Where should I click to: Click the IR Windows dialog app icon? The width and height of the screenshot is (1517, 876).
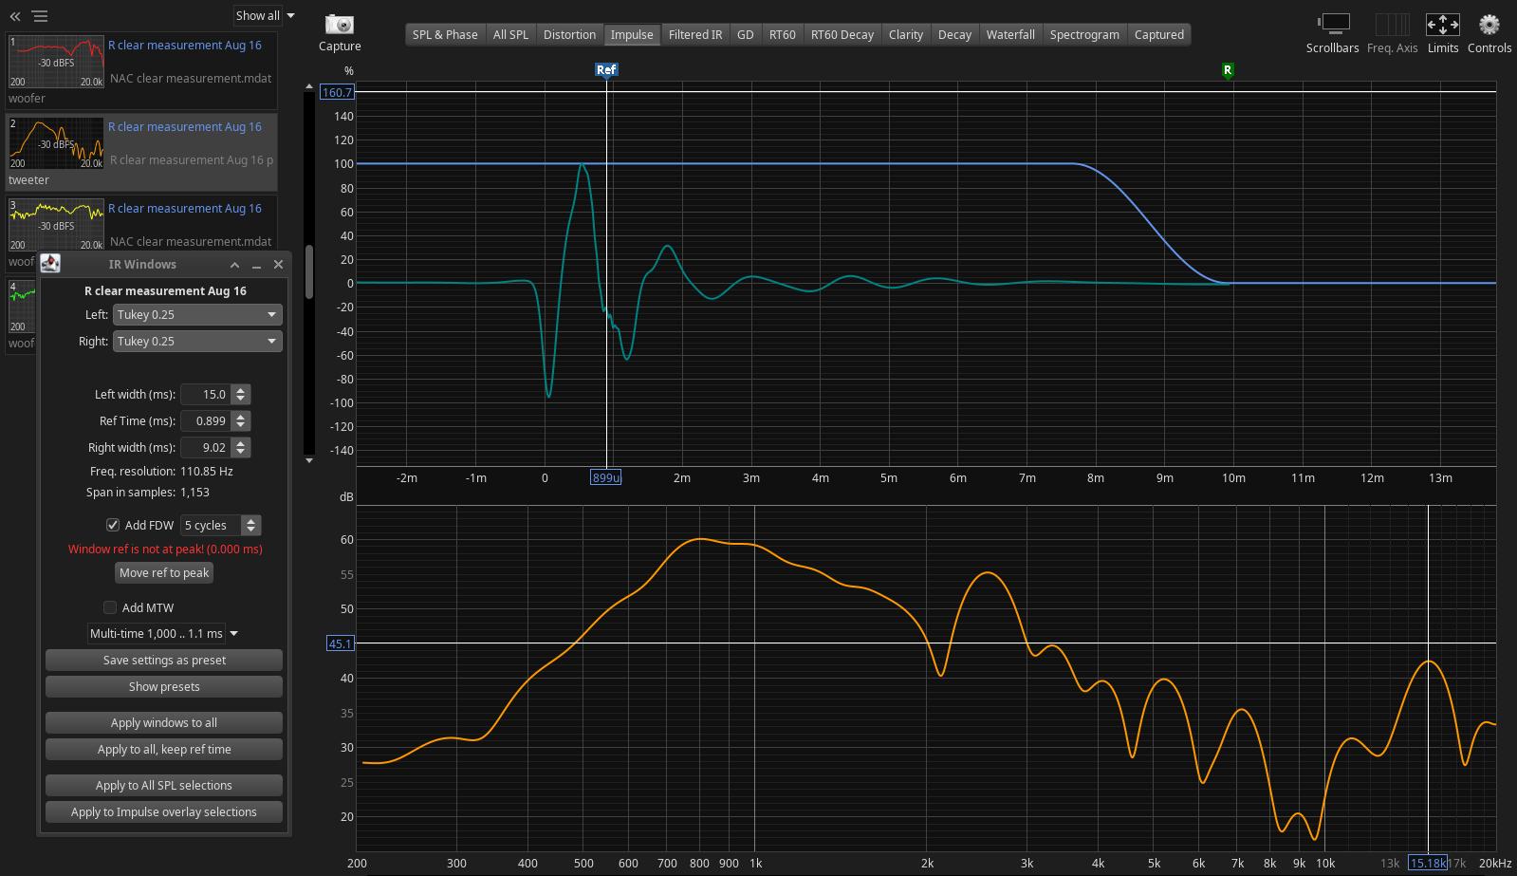tap(50, 264)
